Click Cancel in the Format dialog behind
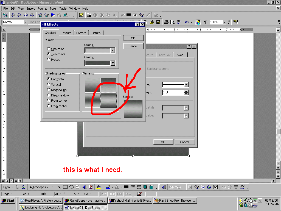 (185, 142)
